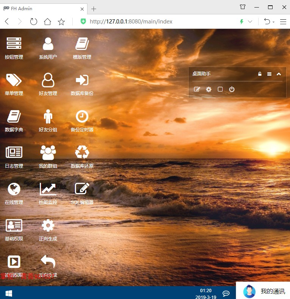Close the FH Admin tab
The height and width of the screenshot is (299, 290).
82,9
